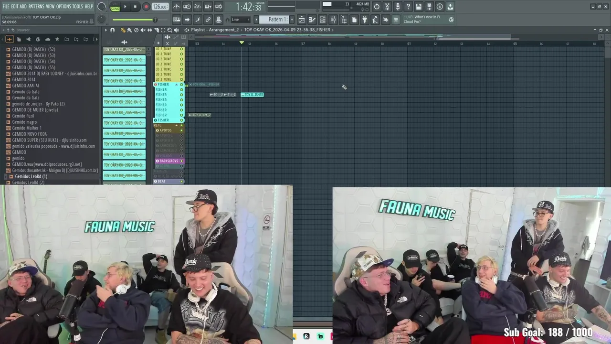Open the help question mark icon

[x=408, y=7]
